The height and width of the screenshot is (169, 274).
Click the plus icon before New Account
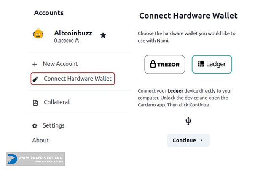[35, 64]
